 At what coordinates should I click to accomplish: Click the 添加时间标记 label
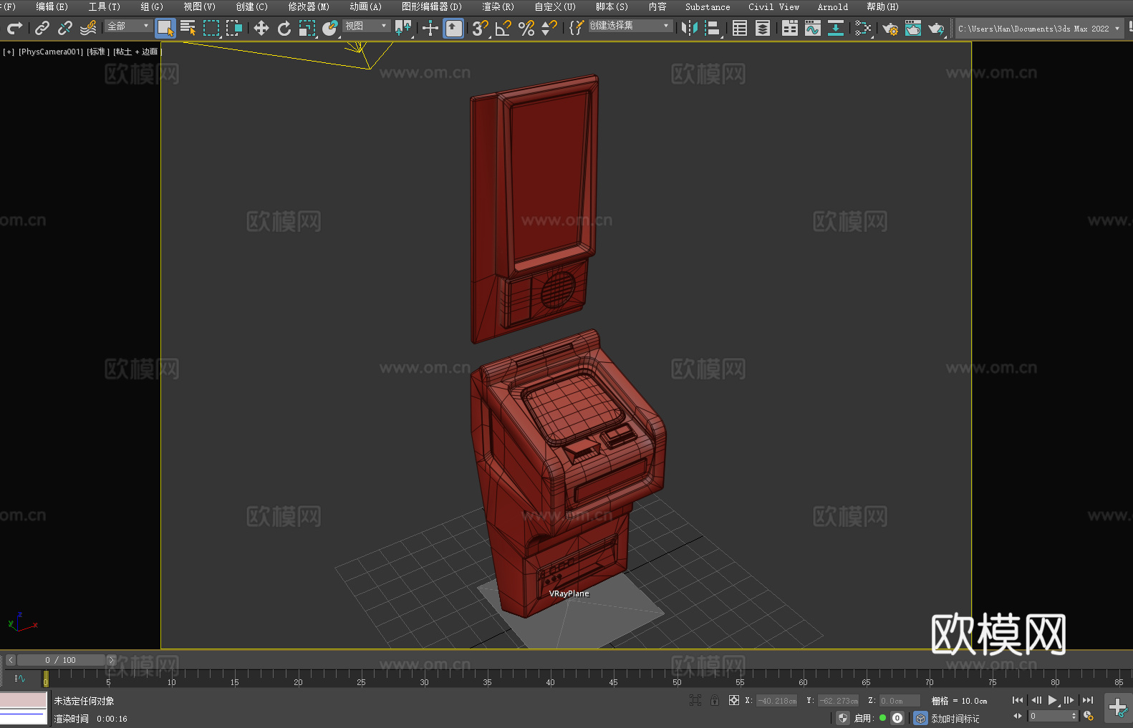click(x=955, y=718)
